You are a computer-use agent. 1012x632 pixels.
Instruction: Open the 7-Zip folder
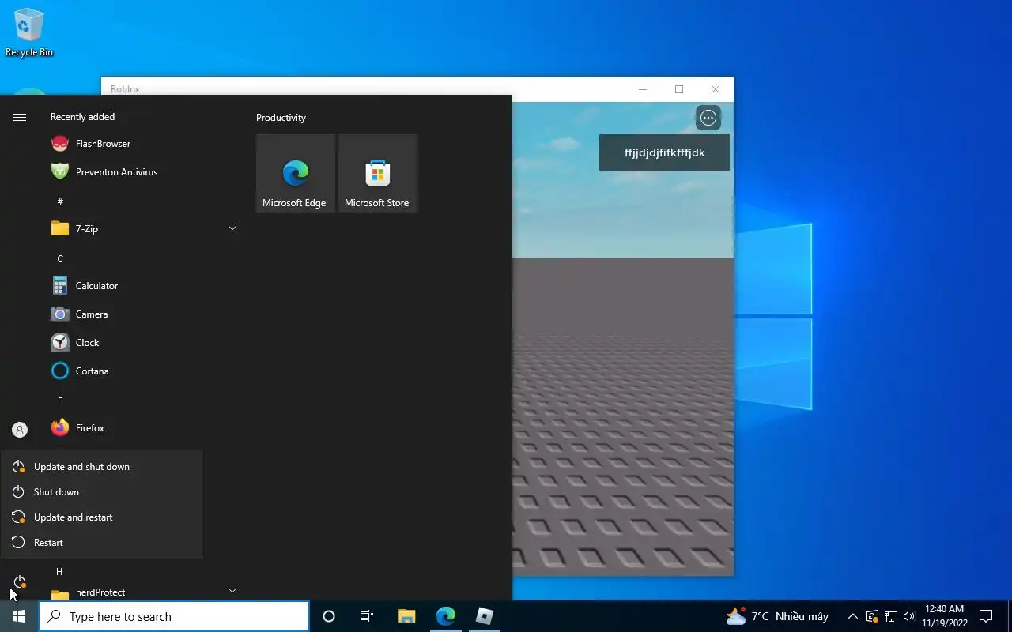142,229
